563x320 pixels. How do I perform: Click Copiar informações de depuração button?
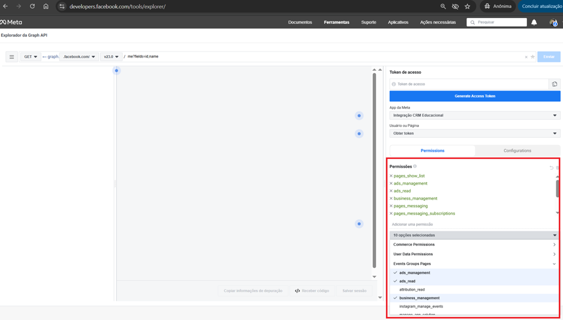point(253,291)
